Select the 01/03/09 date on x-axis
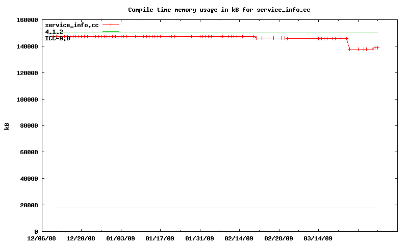 coord(120,238)
